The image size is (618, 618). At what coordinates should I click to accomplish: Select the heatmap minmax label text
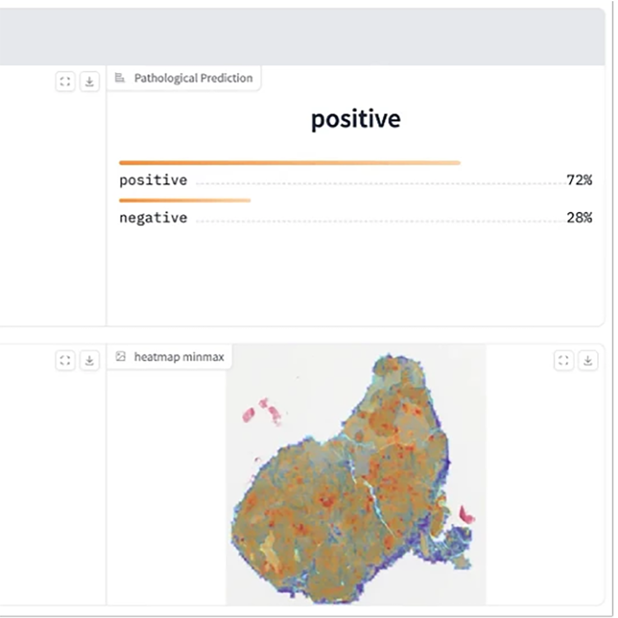179,357
